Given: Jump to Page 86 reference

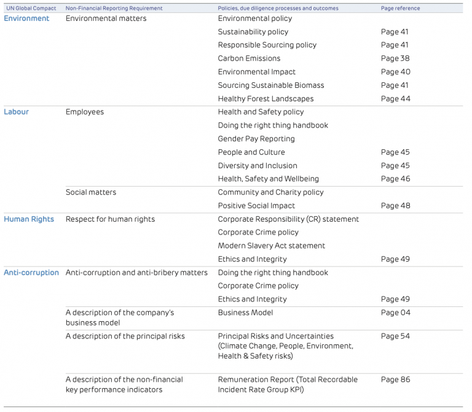Looking at the screenshot, I should tap(395, 379).
